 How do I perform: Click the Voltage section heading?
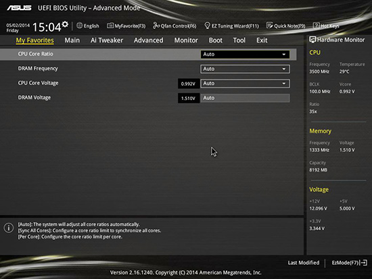tap(319, 190)
